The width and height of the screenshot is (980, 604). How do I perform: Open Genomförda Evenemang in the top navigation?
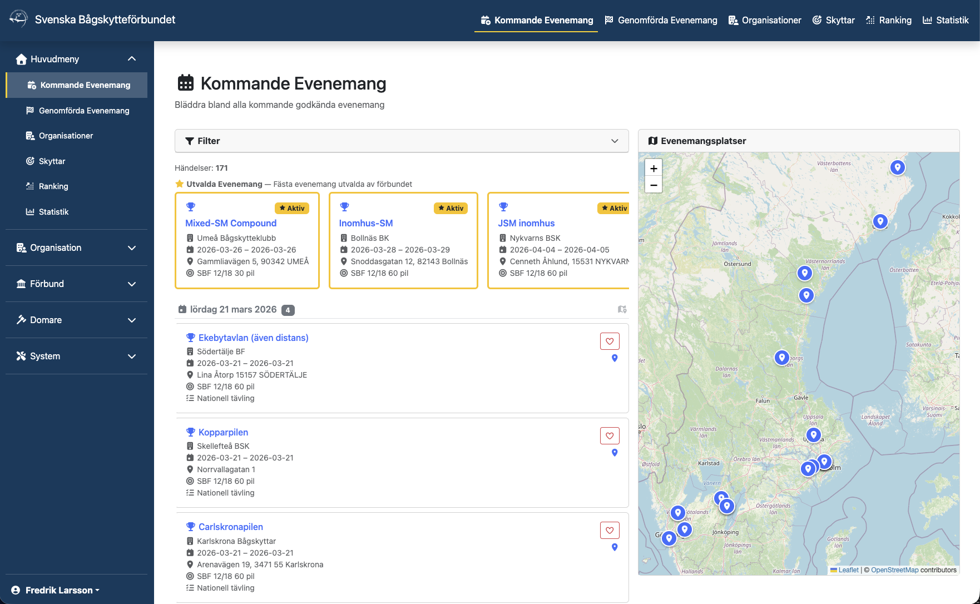tap(661, 20)
